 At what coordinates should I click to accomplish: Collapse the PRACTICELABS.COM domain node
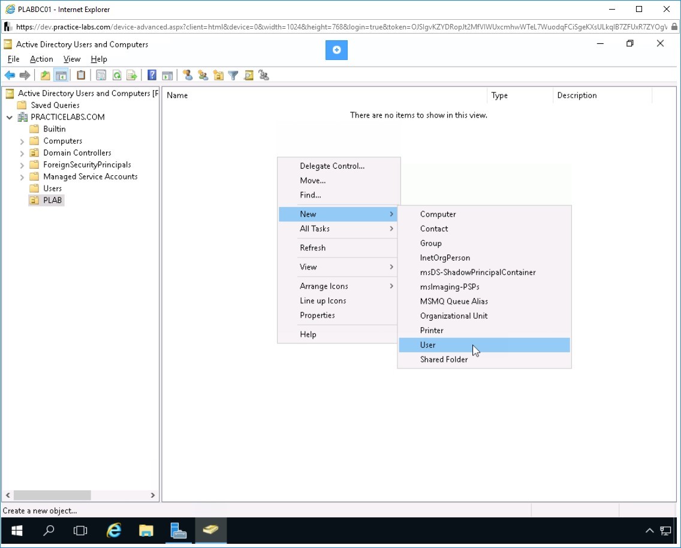coord(9,117)
